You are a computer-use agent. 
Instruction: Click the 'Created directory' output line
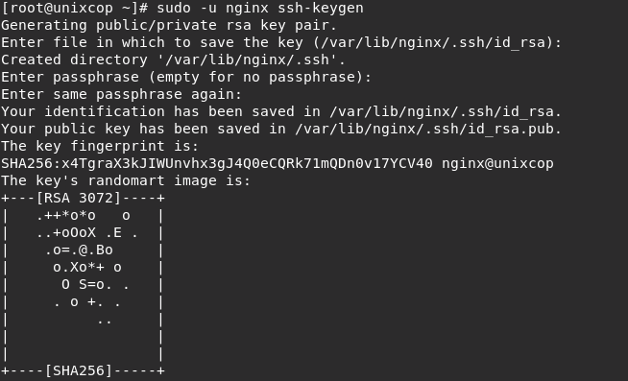point(173,60)
